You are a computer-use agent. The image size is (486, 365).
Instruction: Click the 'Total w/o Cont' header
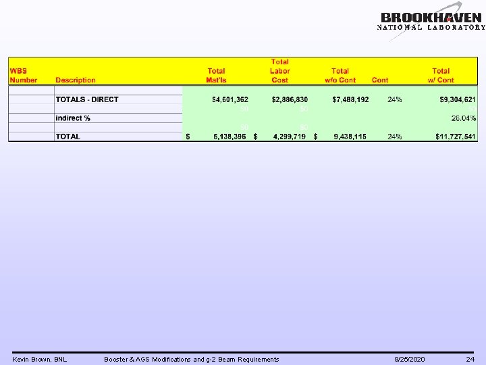340,76
